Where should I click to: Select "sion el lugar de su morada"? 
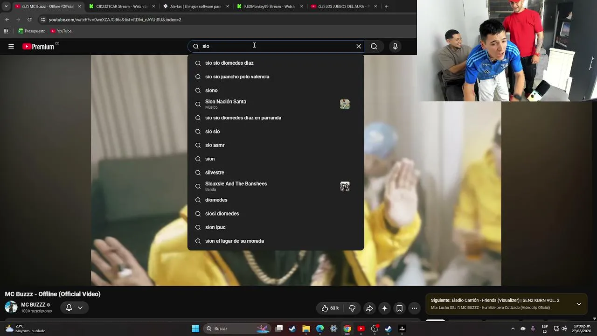click(x=276, y=241)
